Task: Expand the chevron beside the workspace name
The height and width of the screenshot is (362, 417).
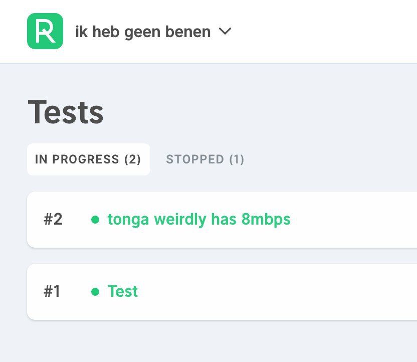Action: (x=225, y=31)
